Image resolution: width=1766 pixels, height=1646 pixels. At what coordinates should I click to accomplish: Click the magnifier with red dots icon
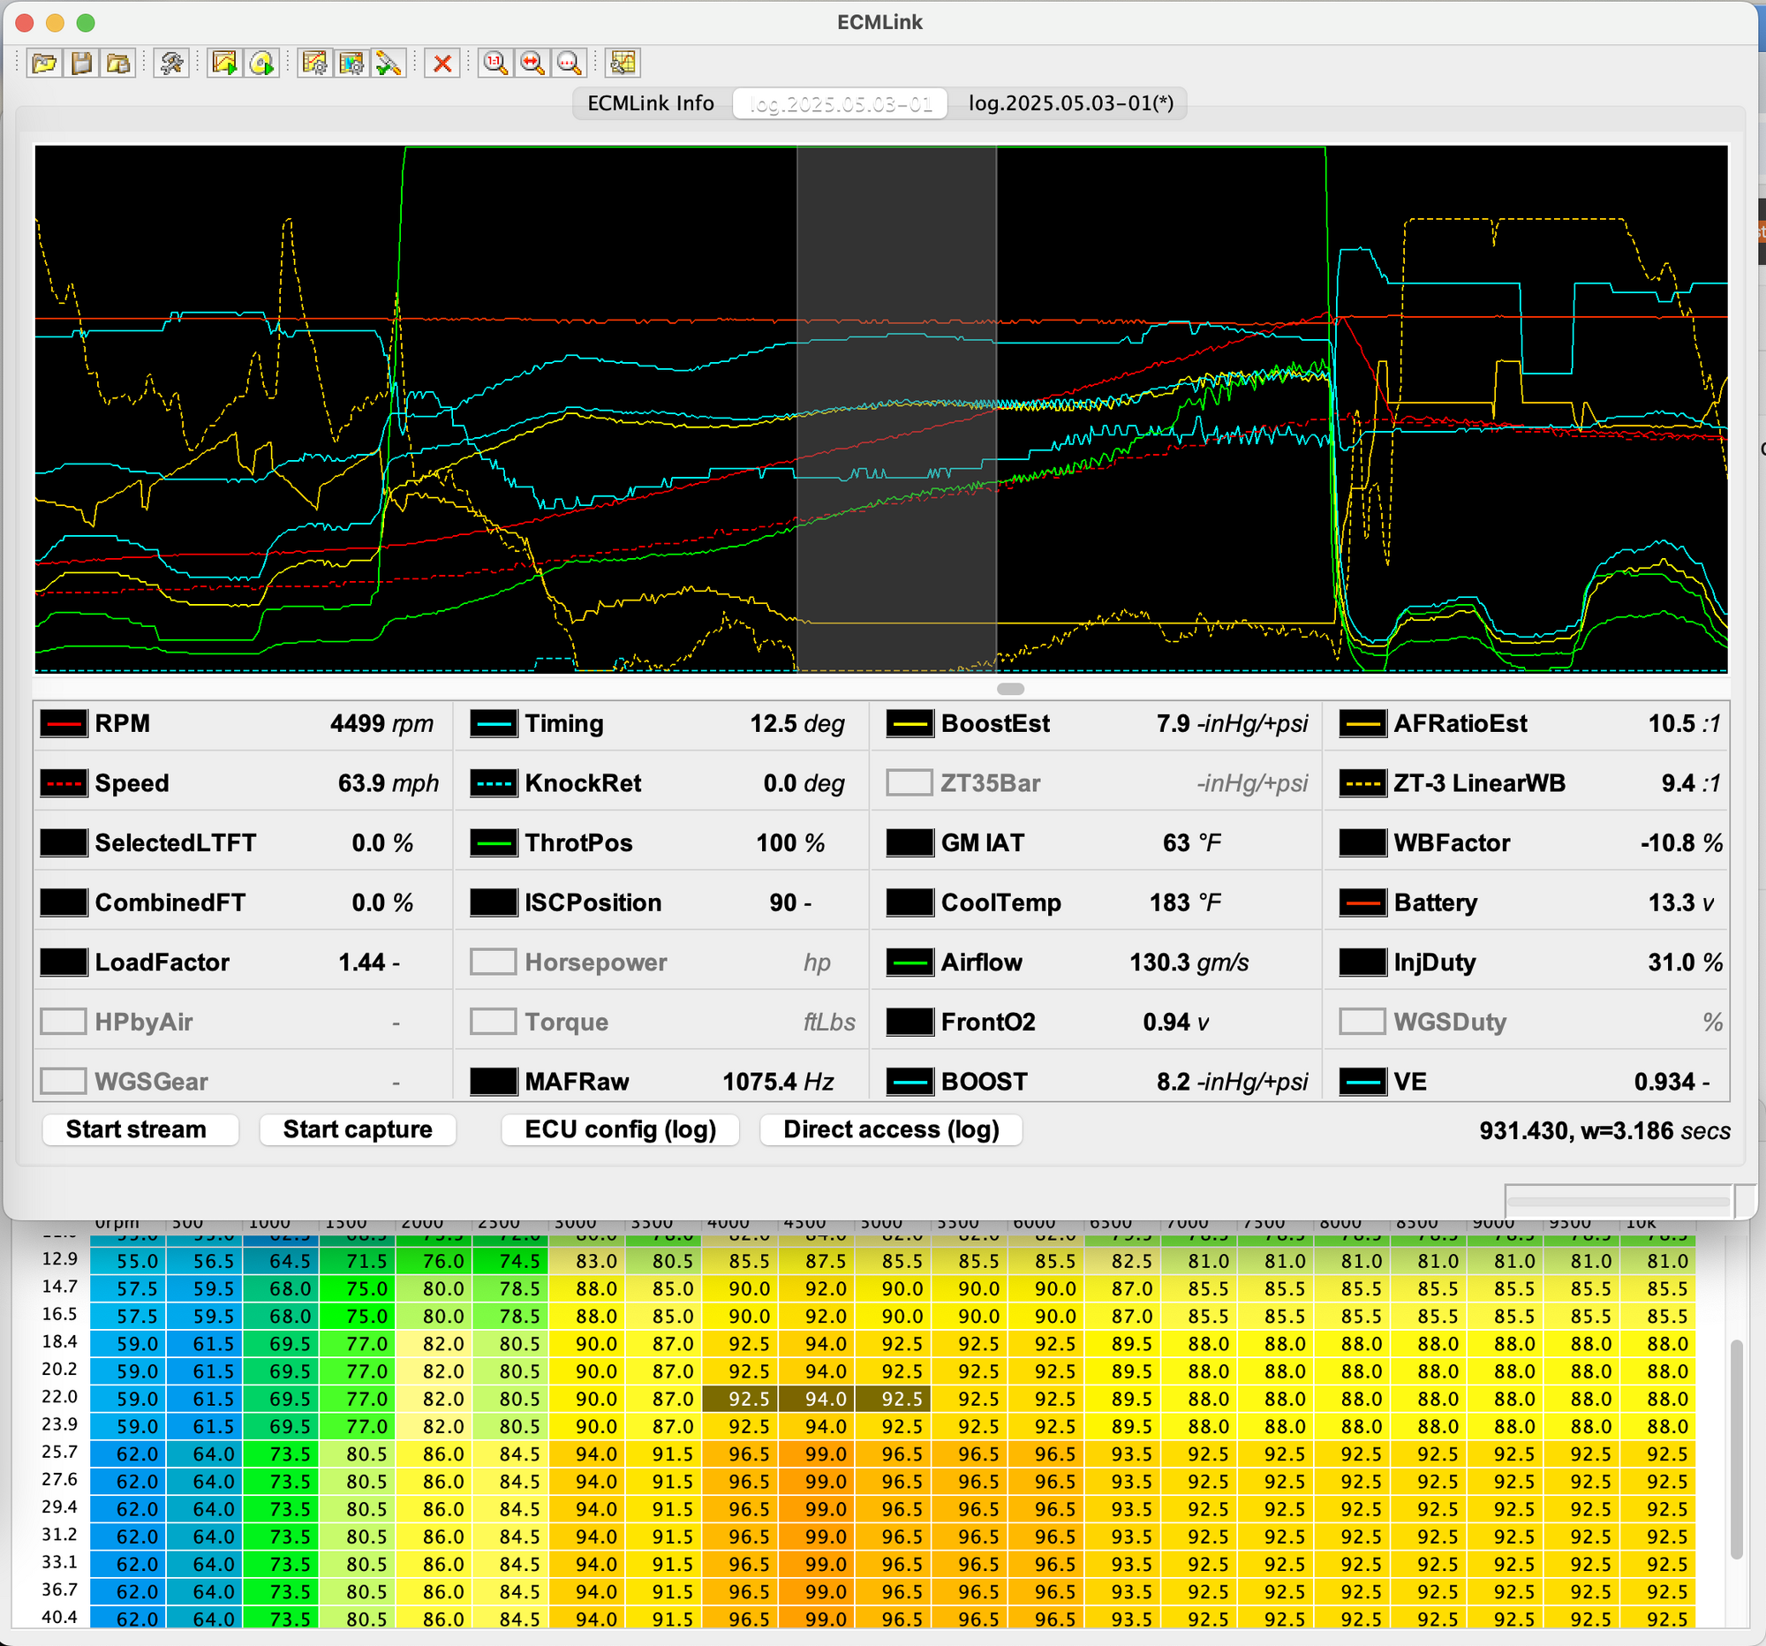pyautogui.click(x=570, y=63)
